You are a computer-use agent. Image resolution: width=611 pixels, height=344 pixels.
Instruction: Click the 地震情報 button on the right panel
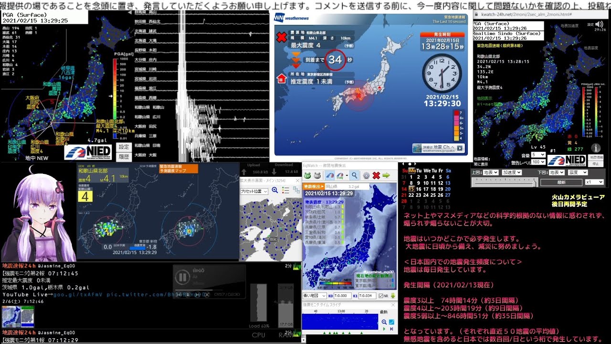coord(596,158)
